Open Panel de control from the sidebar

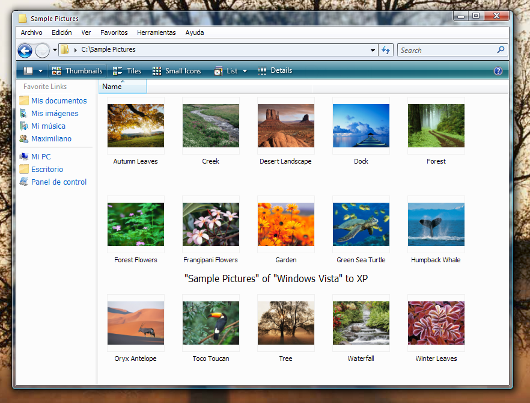point(58,182)
